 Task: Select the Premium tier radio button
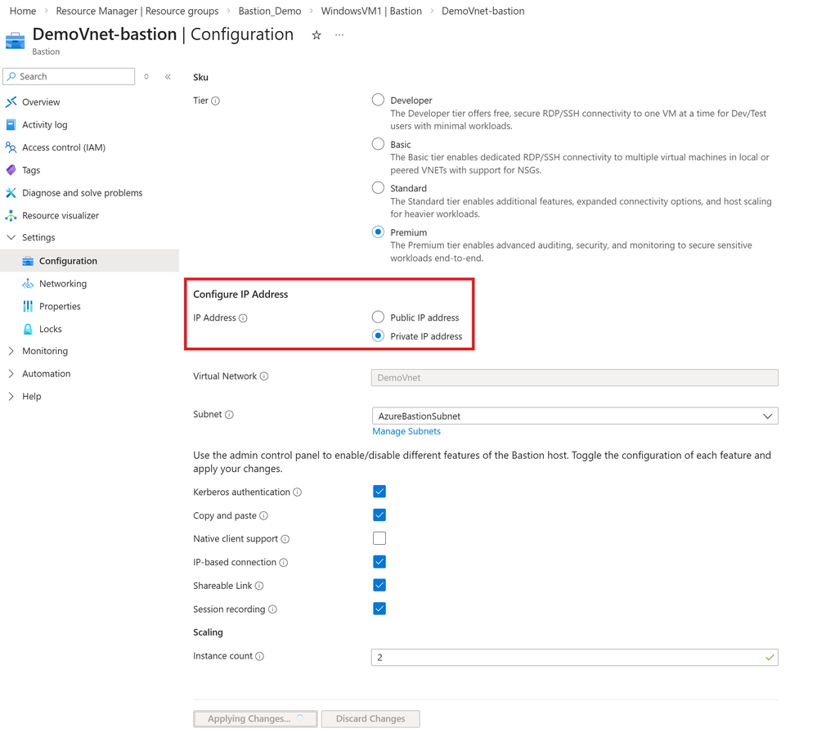[x=379, y=232]
